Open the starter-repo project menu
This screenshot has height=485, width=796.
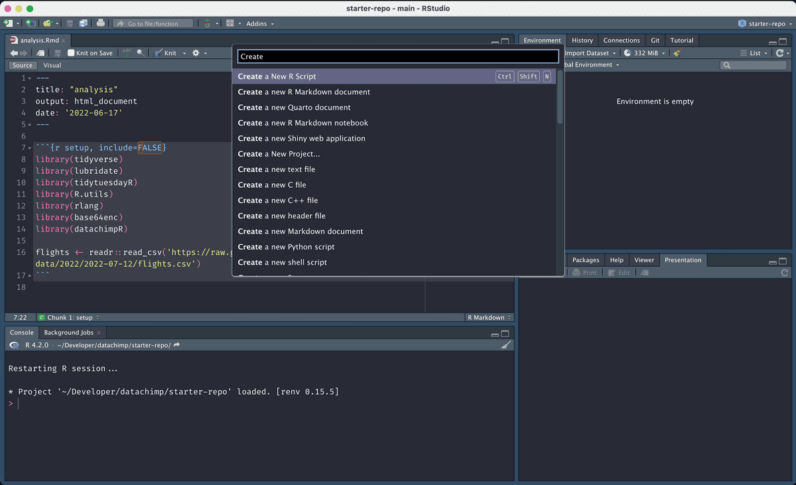[765, 23]
